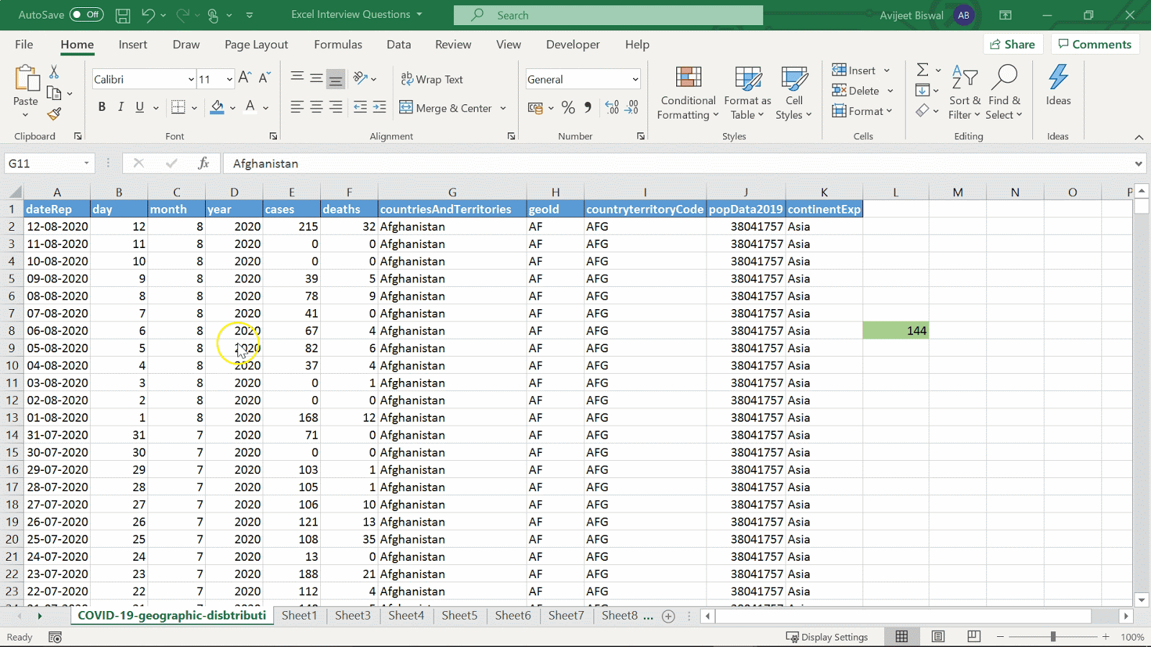Switch to the Sheet3 worksheet tab

pyautogui.click(x=352, y=615)
